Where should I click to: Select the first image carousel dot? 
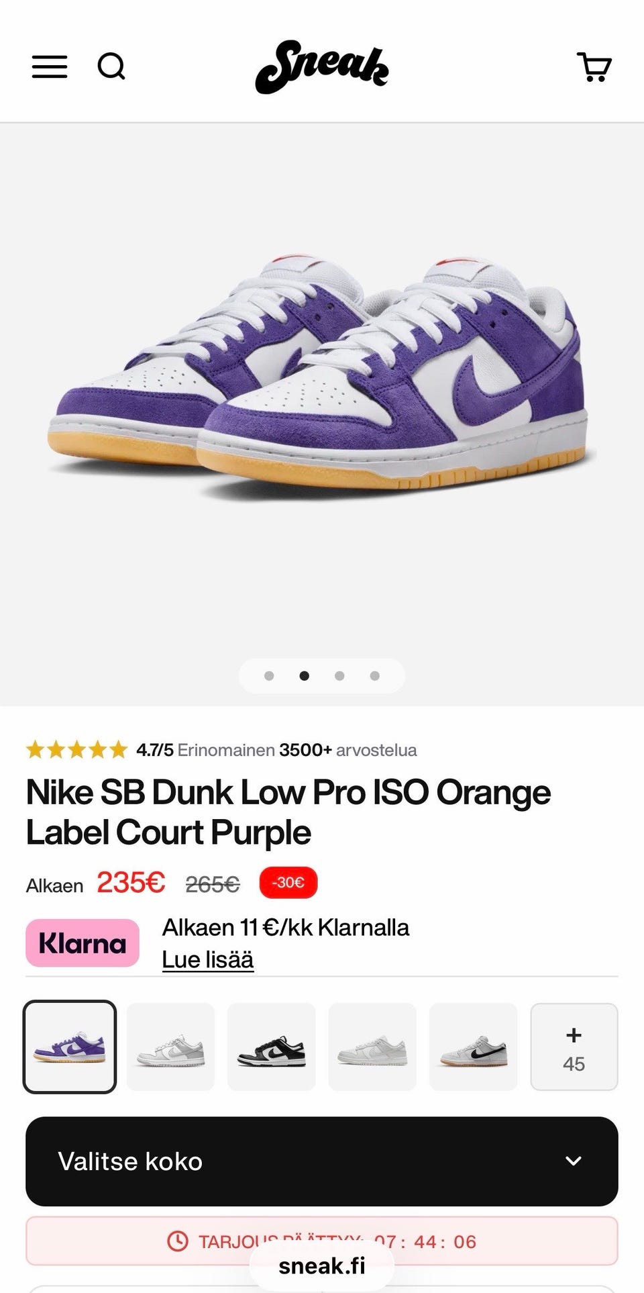(269, 675)
